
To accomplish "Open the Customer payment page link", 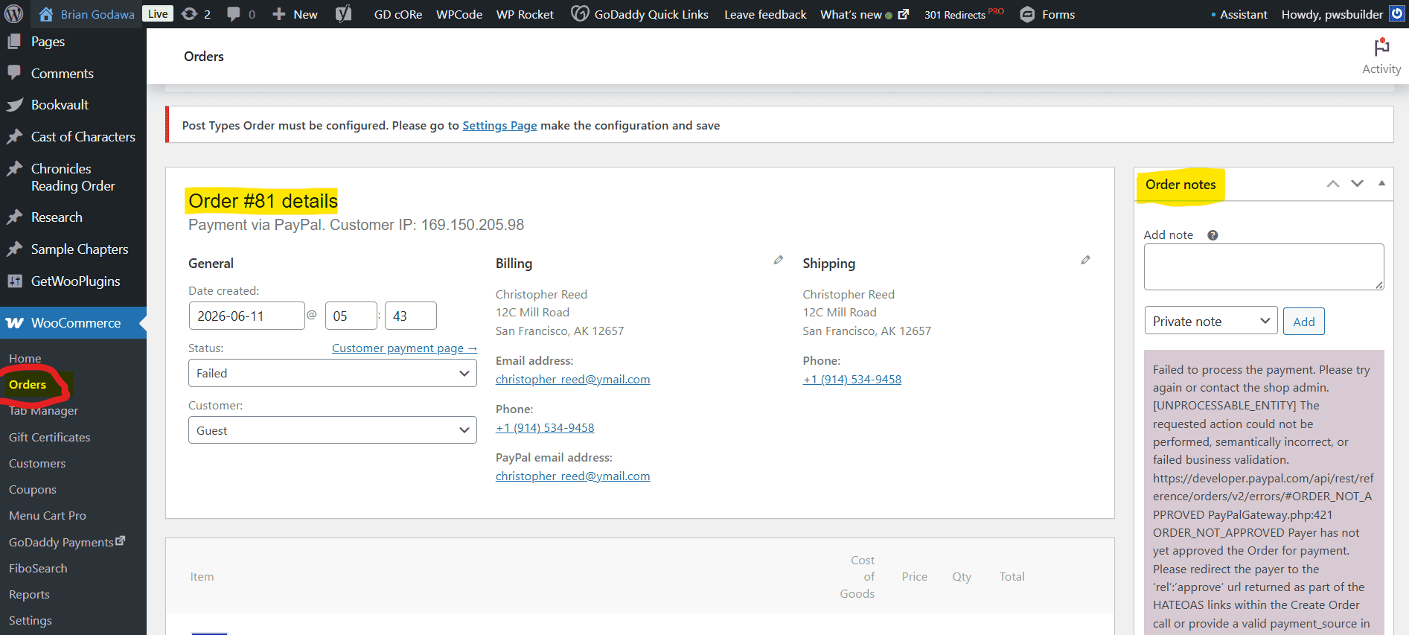I will 404,348.
